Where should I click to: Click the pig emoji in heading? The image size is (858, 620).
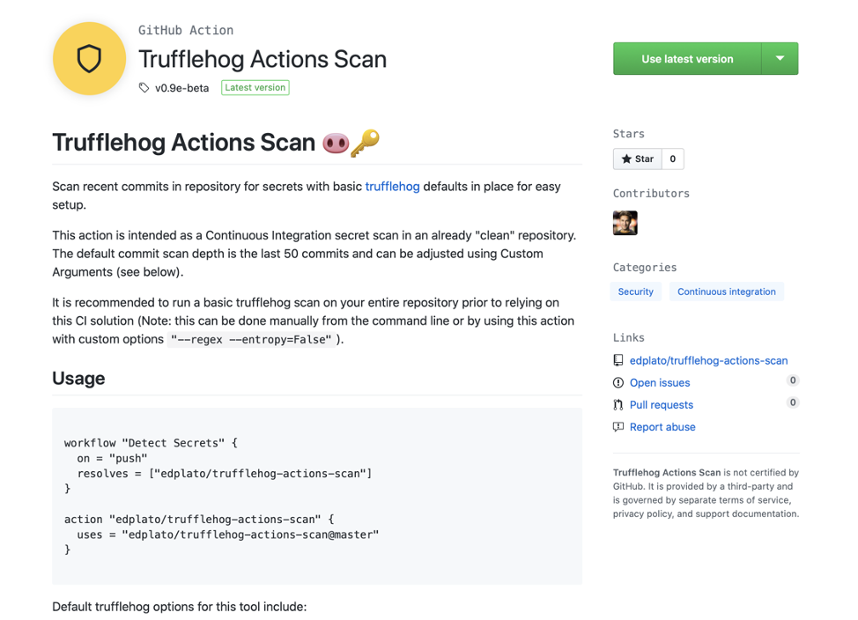[336, 143]
